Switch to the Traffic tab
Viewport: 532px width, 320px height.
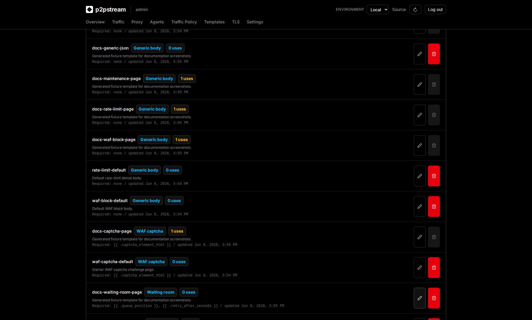pos(118,22)
